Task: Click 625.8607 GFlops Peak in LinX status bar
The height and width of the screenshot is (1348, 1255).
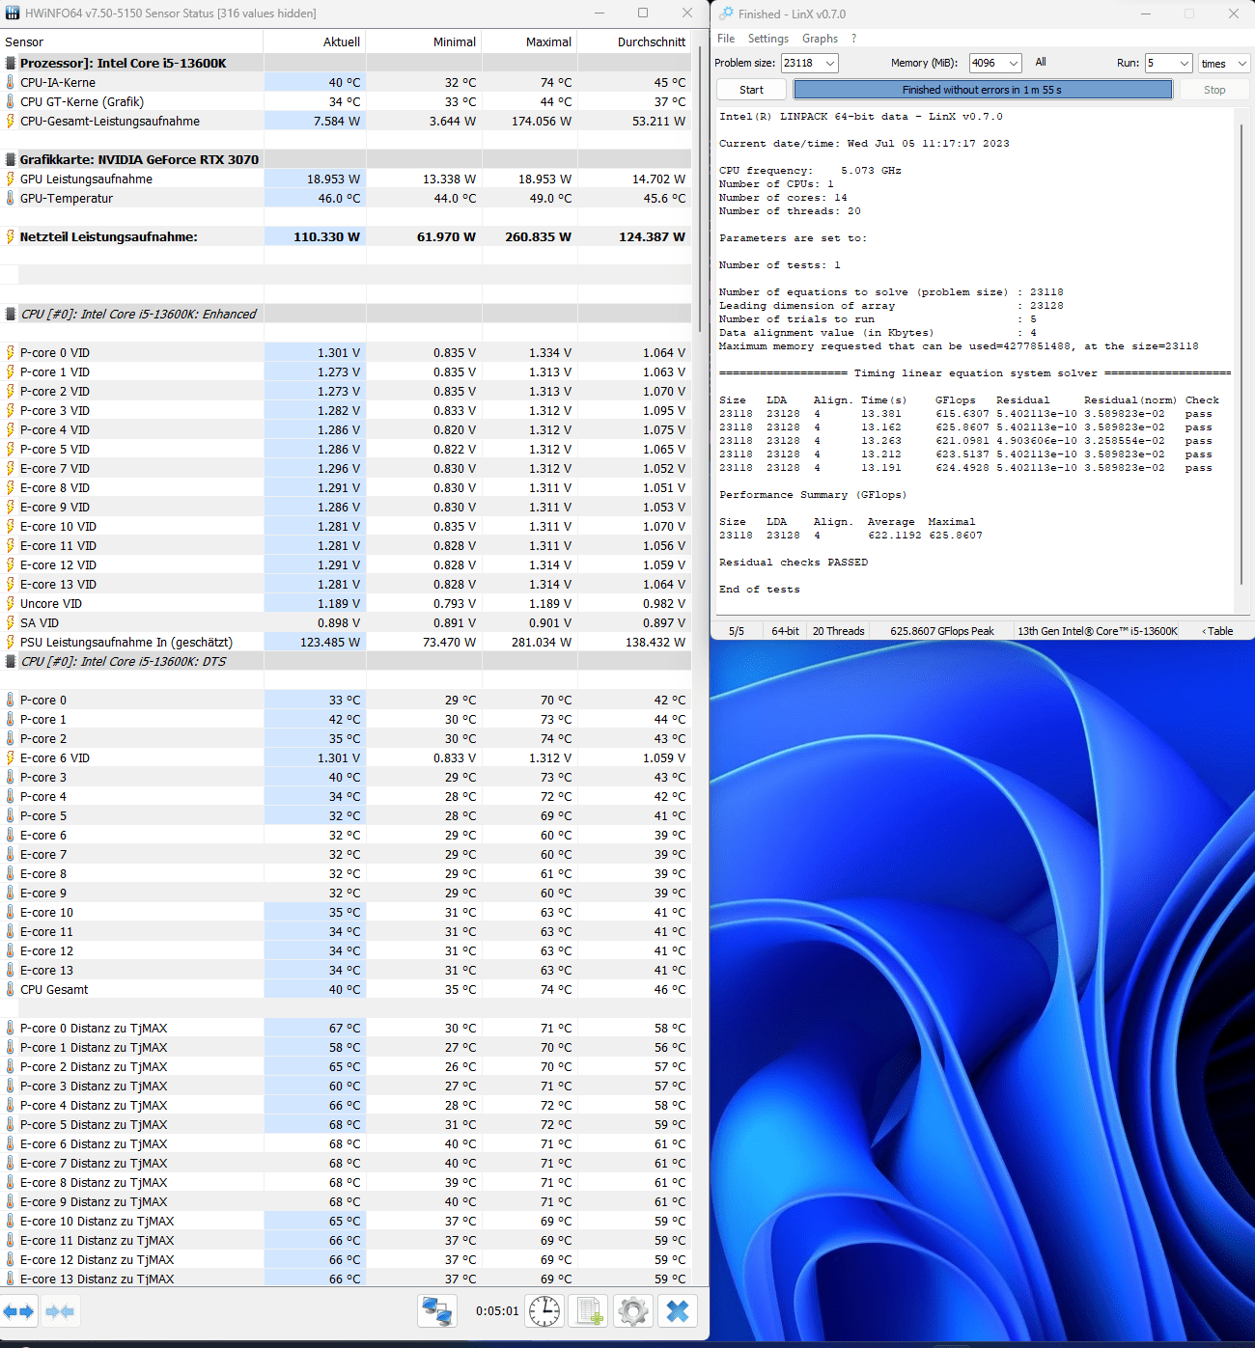Action: (x=941, y=631)
